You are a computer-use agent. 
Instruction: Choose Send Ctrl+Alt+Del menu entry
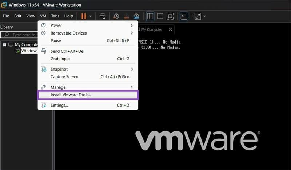point(88,51)
